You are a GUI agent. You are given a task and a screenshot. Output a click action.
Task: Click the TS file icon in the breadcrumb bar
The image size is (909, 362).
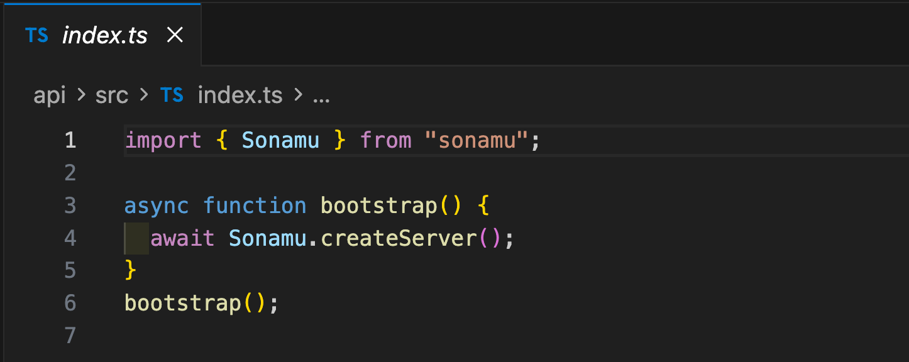pyautogui.click(x=172, y=95)
